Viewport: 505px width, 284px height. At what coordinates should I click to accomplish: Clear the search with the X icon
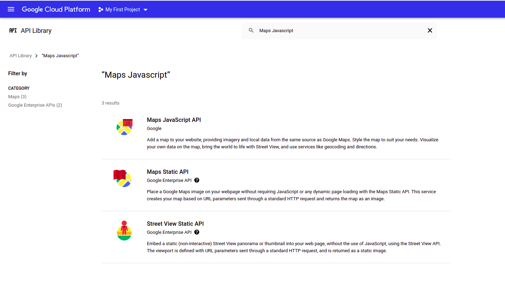430,30
